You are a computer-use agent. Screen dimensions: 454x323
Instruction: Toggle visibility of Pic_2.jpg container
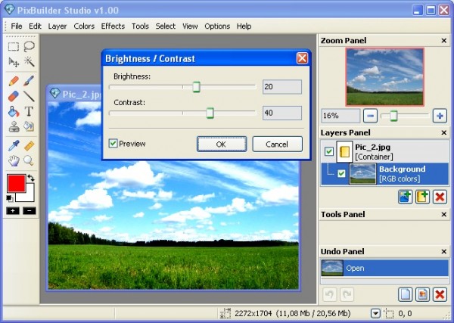click(329, 151)
